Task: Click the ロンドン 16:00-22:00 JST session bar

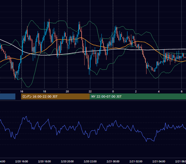Action: pyautogui.click(x=55, y=96)
